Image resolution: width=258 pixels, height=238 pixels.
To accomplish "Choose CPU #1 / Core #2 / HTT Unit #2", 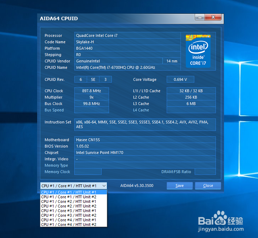I will coord(73,206).
